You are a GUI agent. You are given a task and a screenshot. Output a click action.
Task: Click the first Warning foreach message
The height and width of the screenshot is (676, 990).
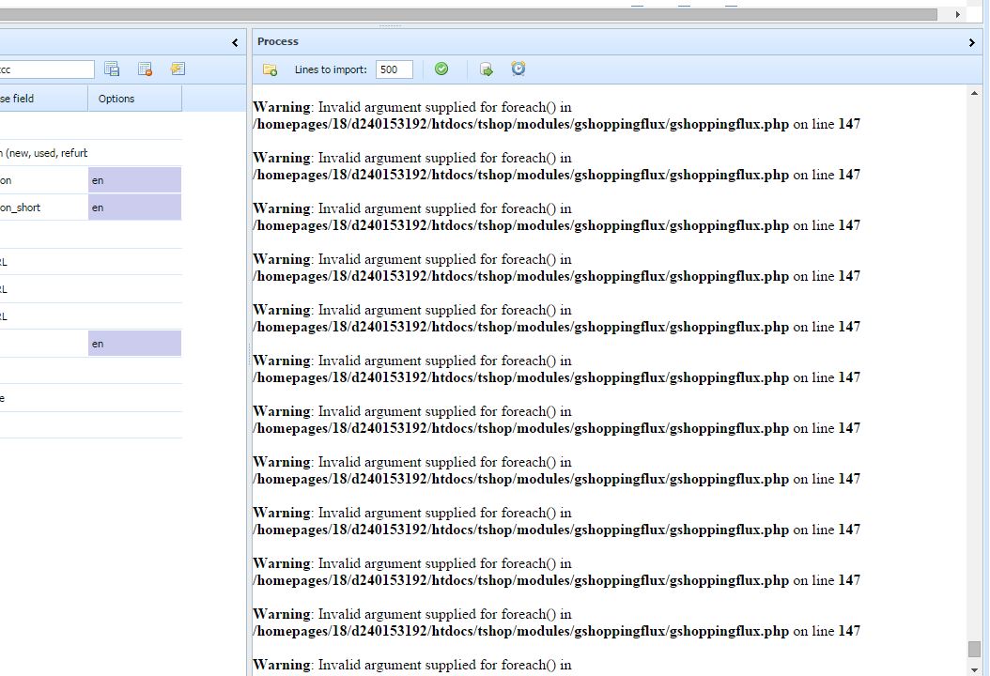pos(556,115)
